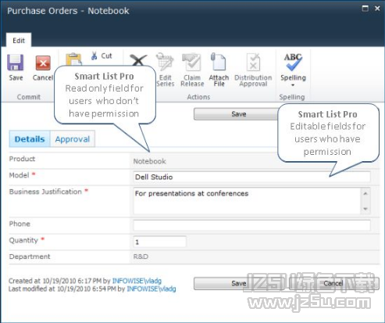
Task: Click the Model field containing Dell Studio
Action: tap(252, 177)
